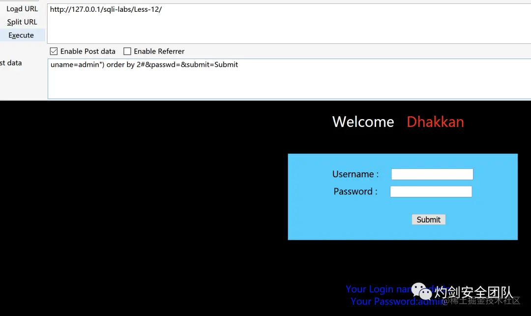Focus the URL field with Less-12 address

pyautogui.click(x=289, y=24)
